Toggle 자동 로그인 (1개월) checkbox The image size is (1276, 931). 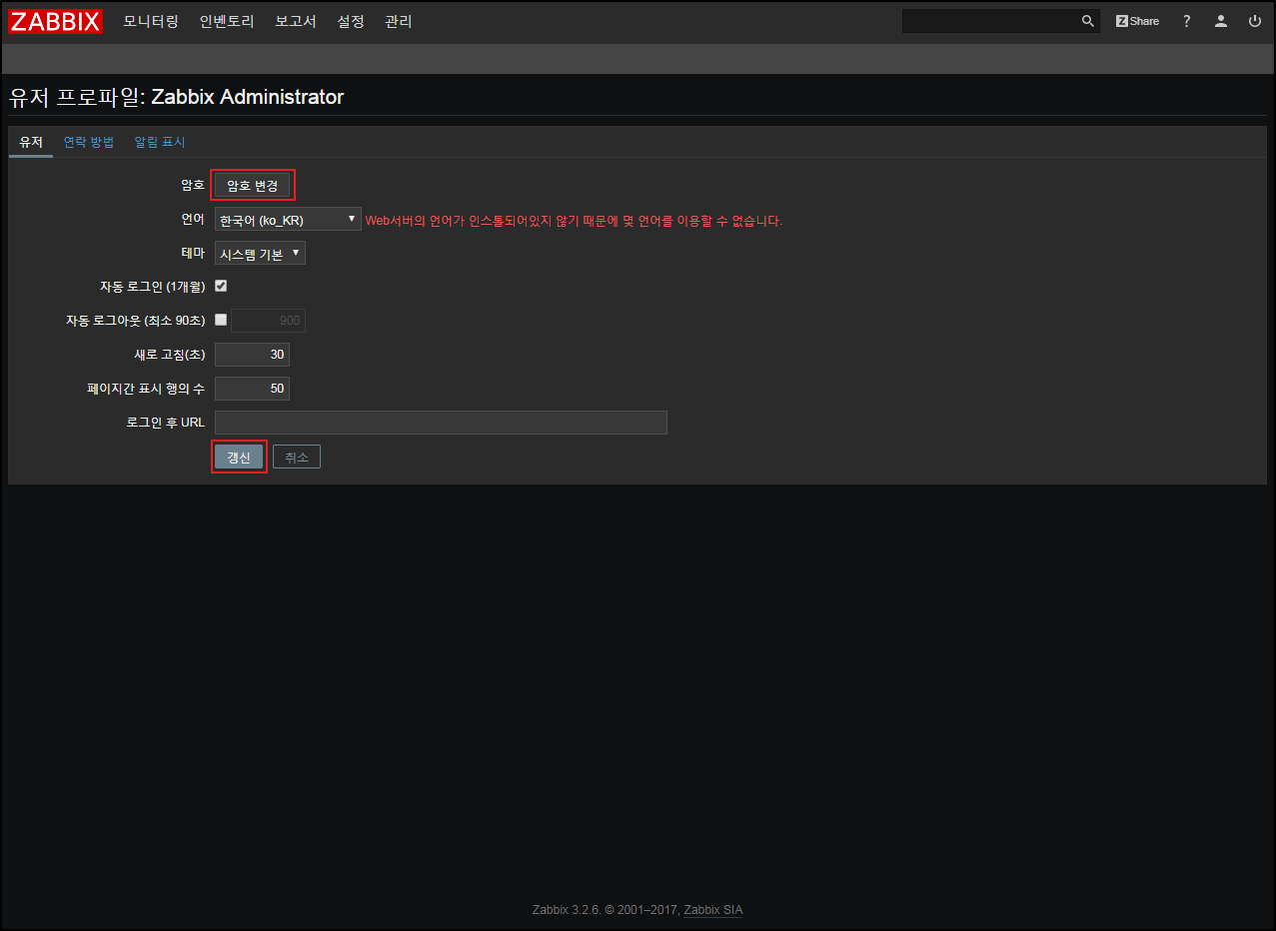[221, 286]
